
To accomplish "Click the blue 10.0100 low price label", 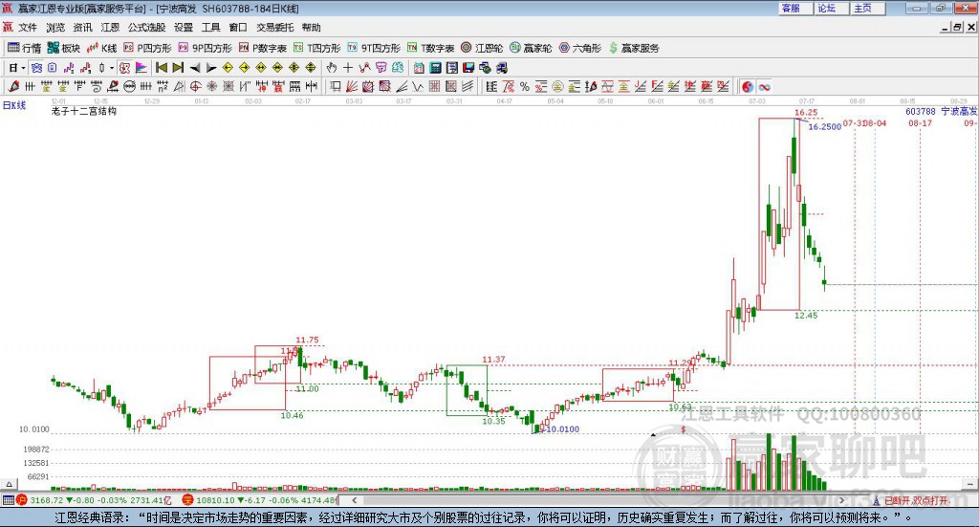I will (x=562, y=429).
